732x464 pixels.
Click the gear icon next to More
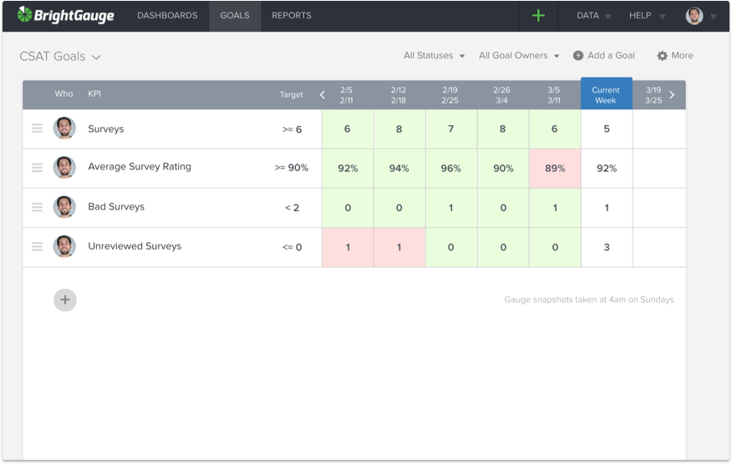662,56
